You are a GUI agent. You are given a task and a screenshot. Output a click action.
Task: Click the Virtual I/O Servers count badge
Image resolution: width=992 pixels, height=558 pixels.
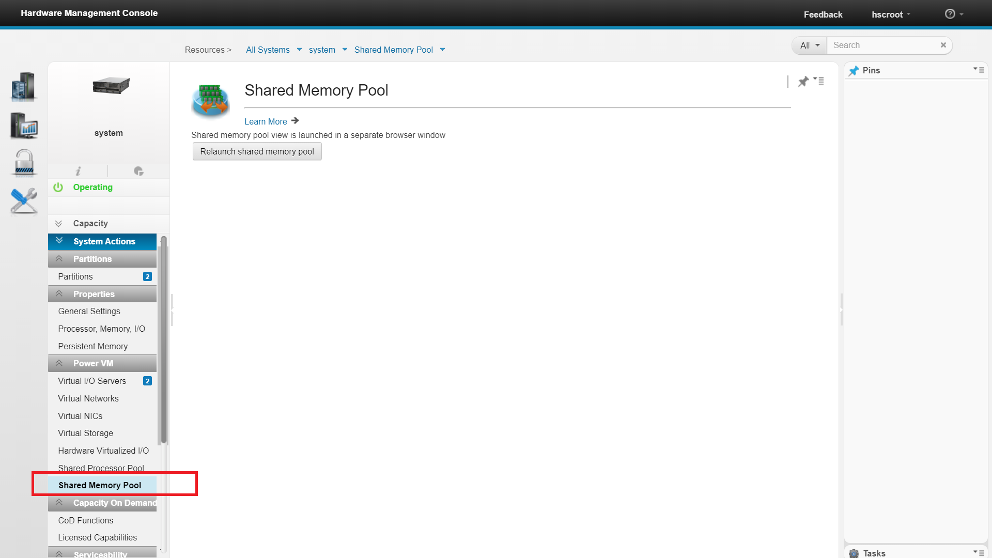tap(147, 381)
